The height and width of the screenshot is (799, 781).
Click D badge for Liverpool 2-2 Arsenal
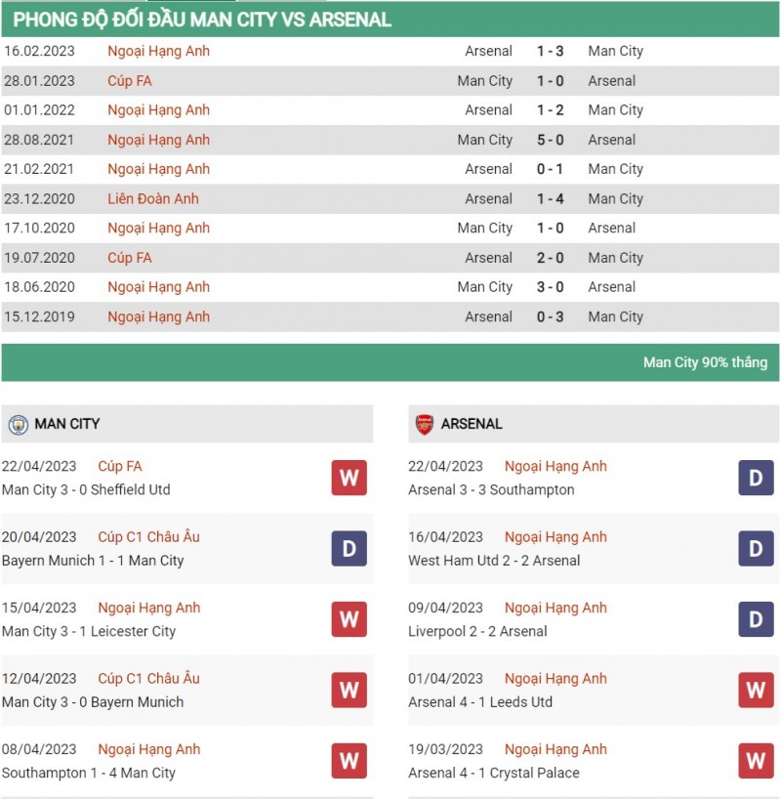pyautogui.click(x=756, y=619)
